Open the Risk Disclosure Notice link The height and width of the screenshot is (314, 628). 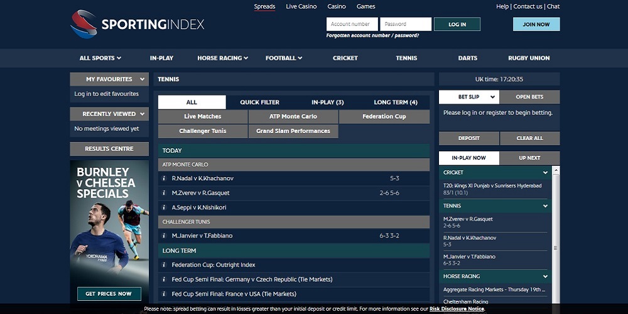tap(457, 309)
